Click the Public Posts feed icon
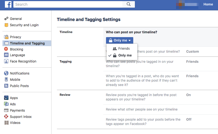Image resolution: width=218 pixels, height=134 pixels. point(6,86)
